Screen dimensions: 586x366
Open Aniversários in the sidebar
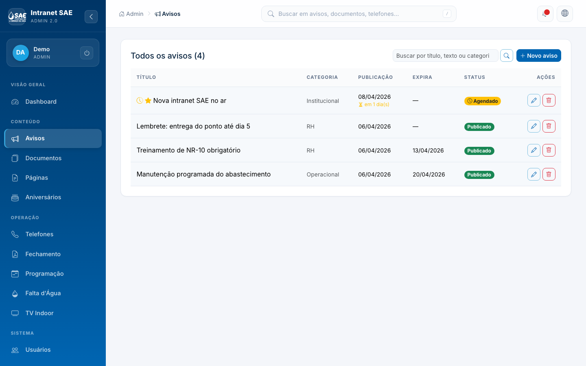pyautogui.click(x=53, y=197)
